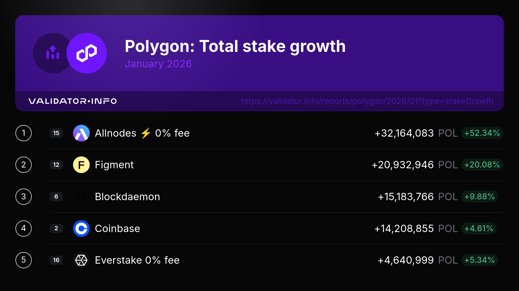The image size is (519, 291).
Task: Click rank circle number 1
Action: [24, 133]
